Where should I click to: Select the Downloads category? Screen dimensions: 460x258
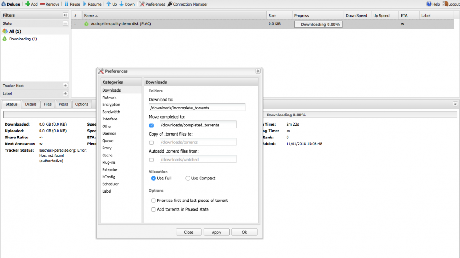[121, 90]
